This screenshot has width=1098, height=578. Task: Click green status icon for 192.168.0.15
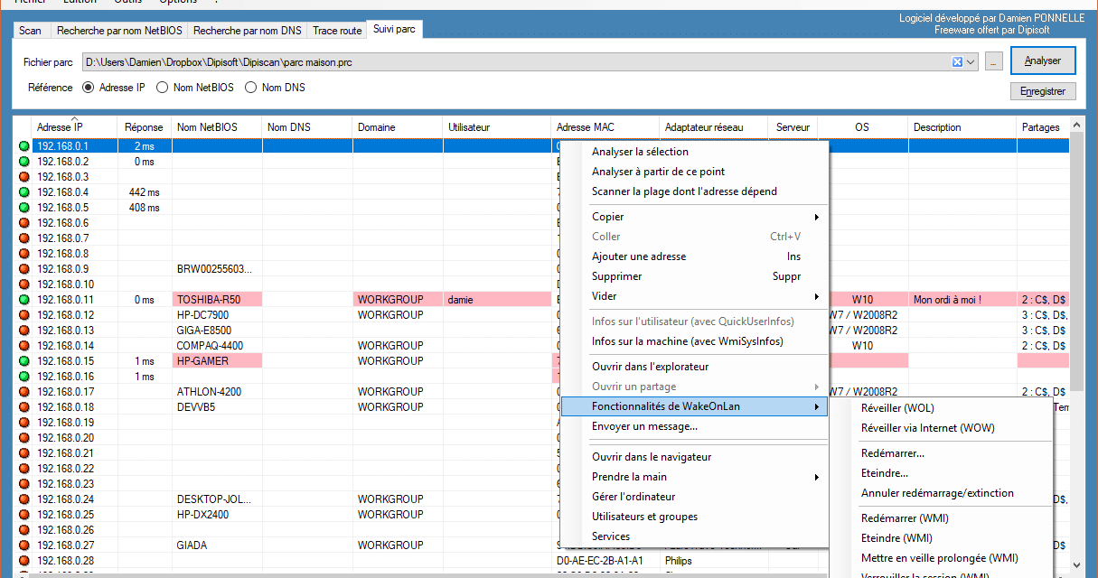[23, 361]
